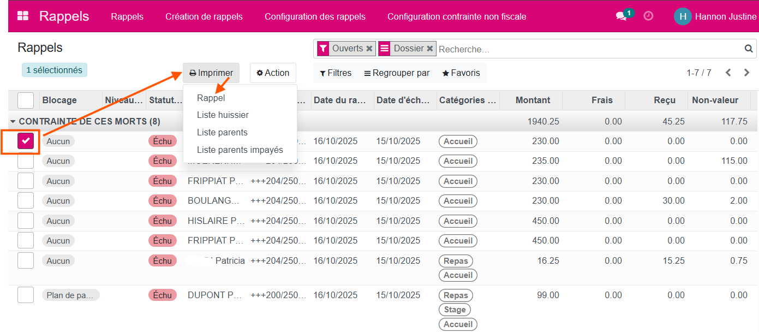
Task: Go to previous page arrow
Action: [728, 73]
